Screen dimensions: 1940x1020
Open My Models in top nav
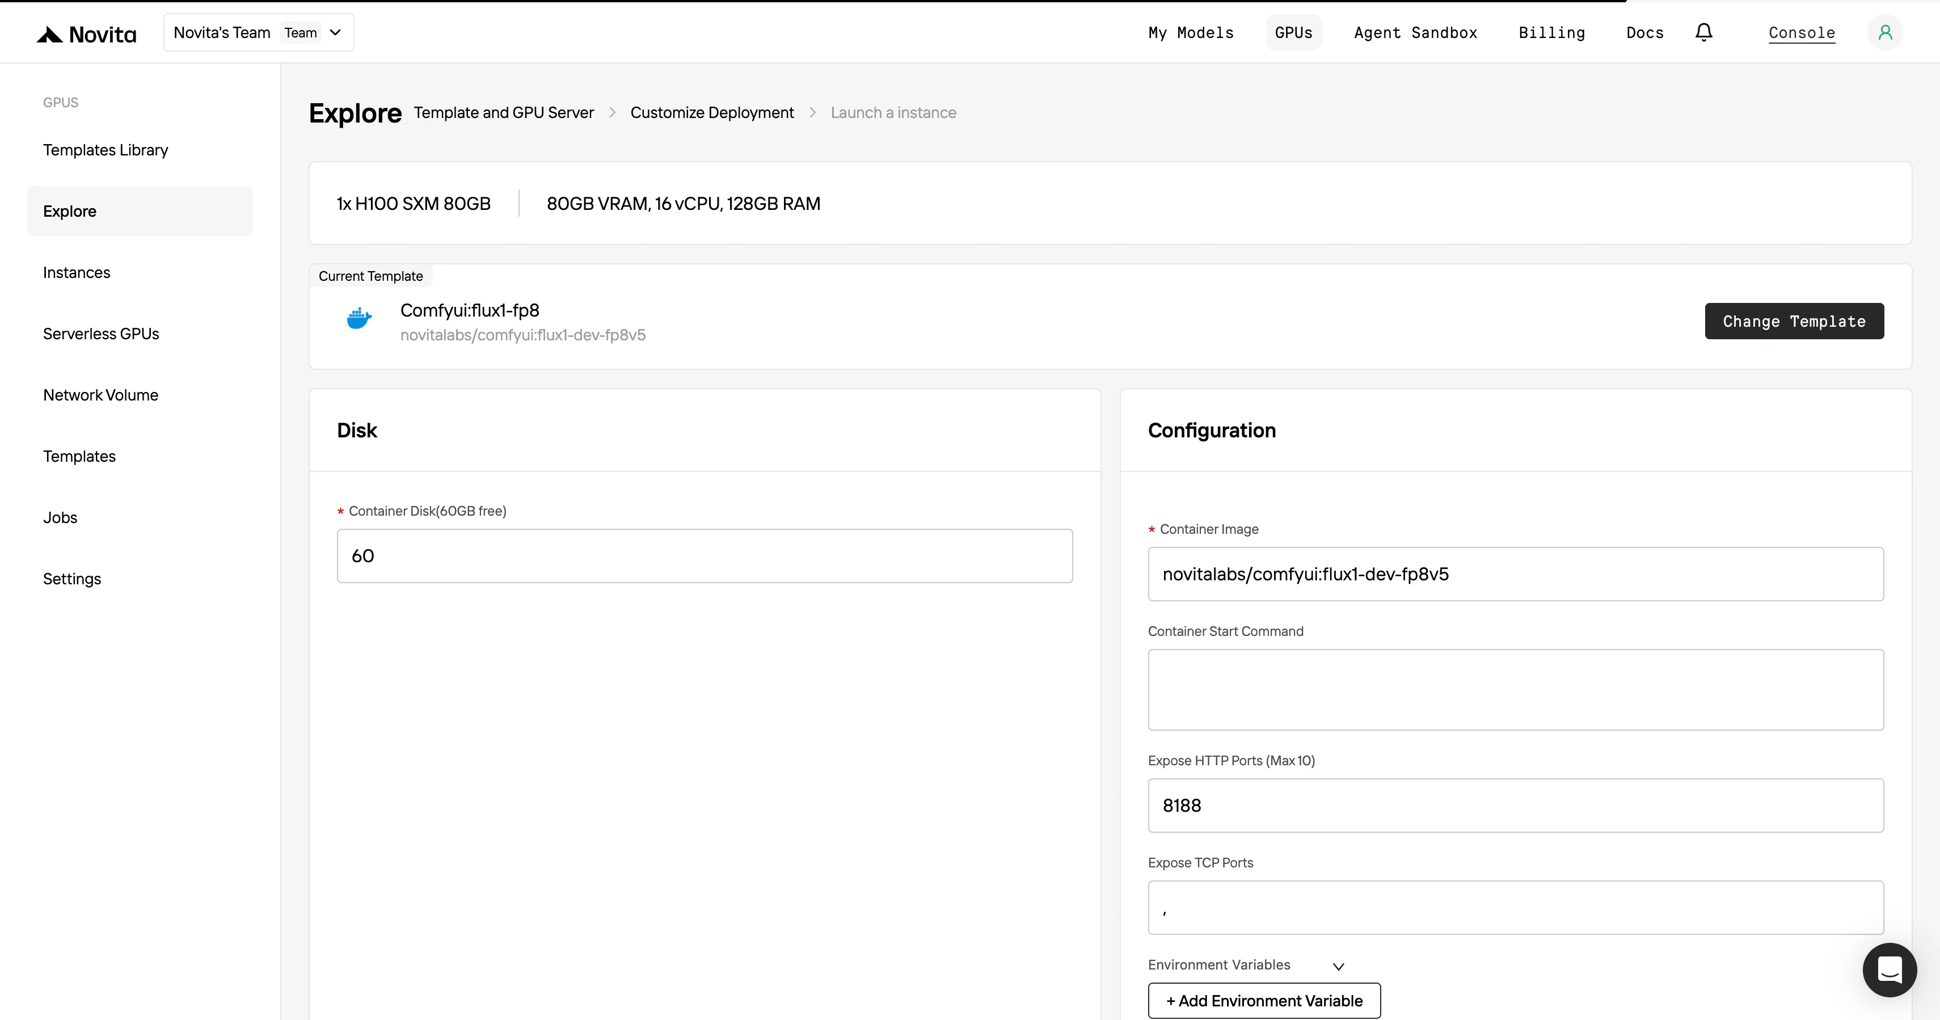[x=1191, y=32]
